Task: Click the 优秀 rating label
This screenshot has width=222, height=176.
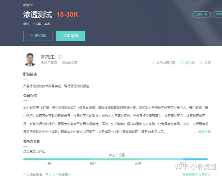Action: click(138, 164)
